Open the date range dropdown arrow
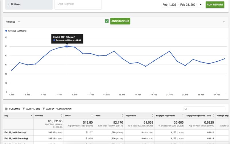This screenshot has width=230, height=144. click(x=200, y=5)
